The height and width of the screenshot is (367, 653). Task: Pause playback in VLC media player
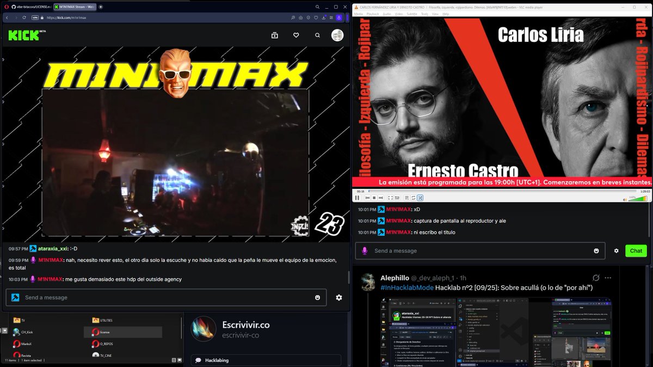pos(357,198)
